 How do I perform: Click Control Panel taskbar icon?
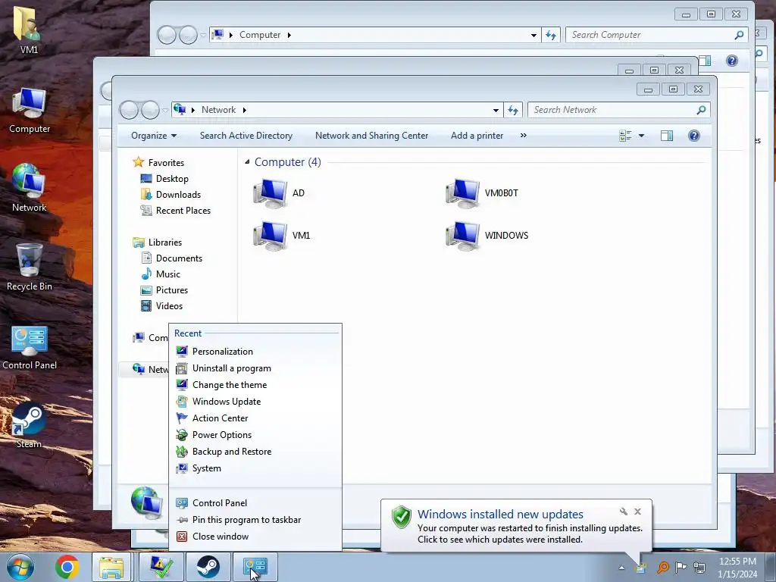click(255, 567)
